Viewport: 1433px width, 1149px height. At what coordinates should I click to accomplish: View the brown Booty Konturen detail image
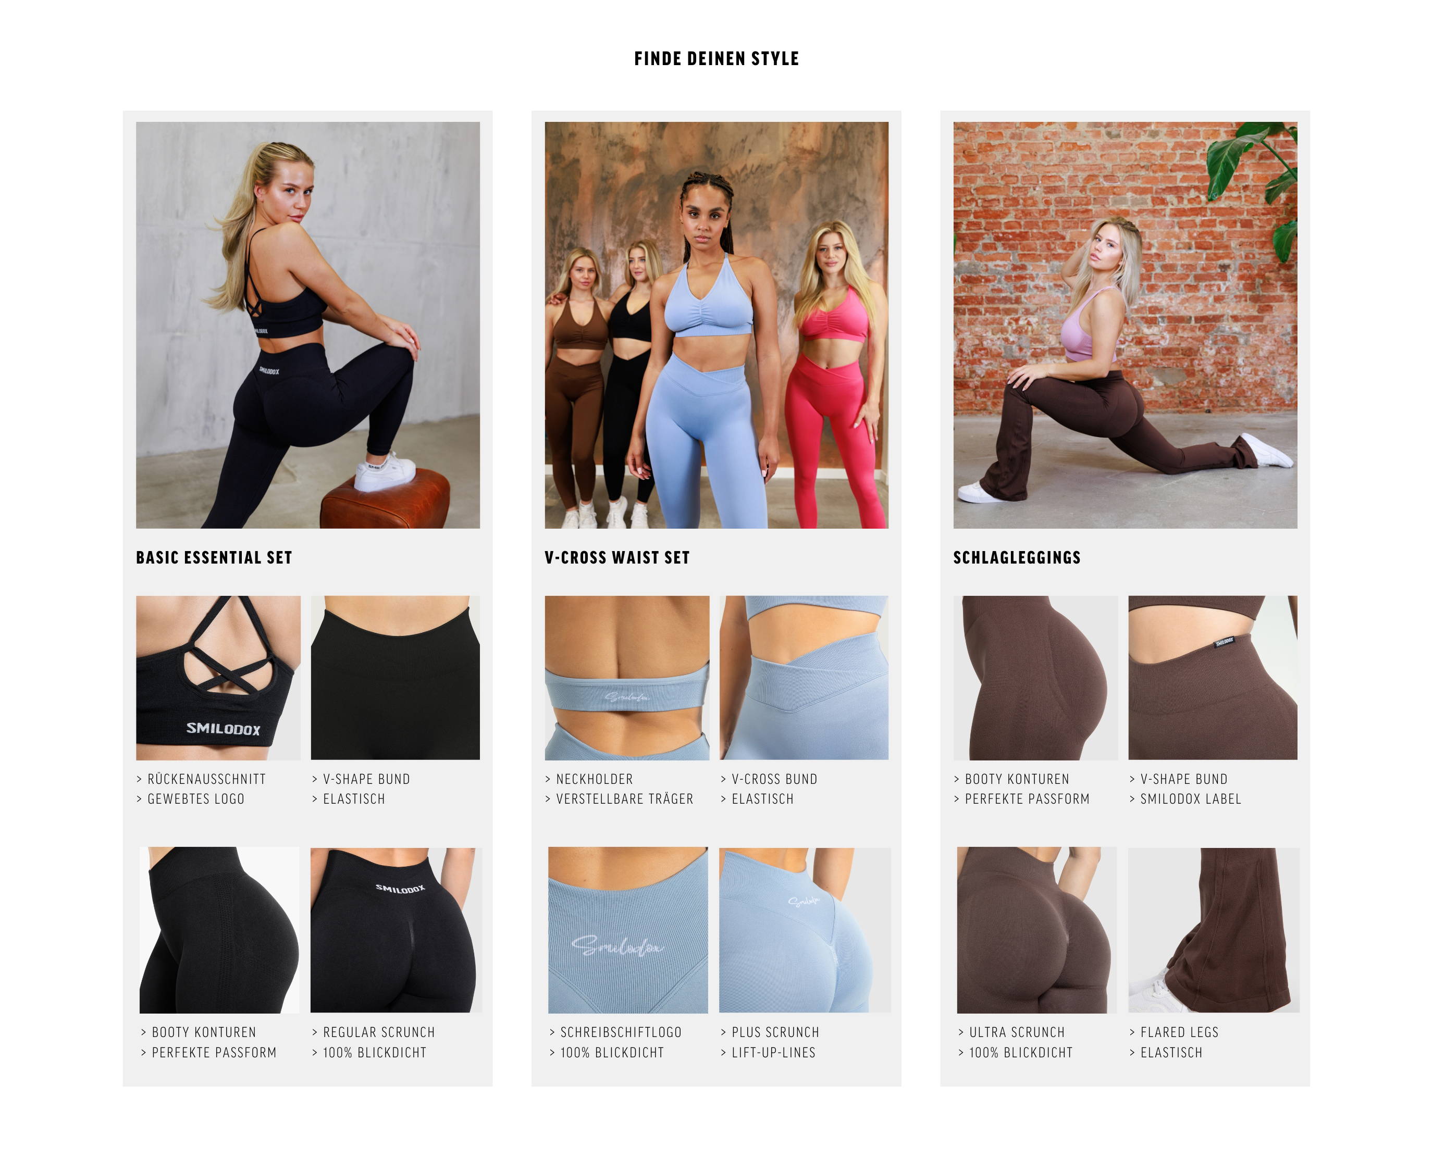point(1035,678)
